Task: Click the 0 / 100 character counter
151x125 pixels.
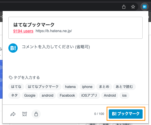Action: tap(99, 114)
